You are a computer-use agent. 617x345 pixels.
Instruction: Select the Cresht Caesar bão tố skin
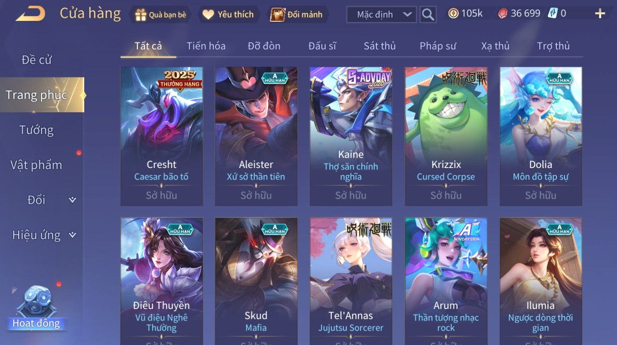pyautogui.click(x=161, y=136)
